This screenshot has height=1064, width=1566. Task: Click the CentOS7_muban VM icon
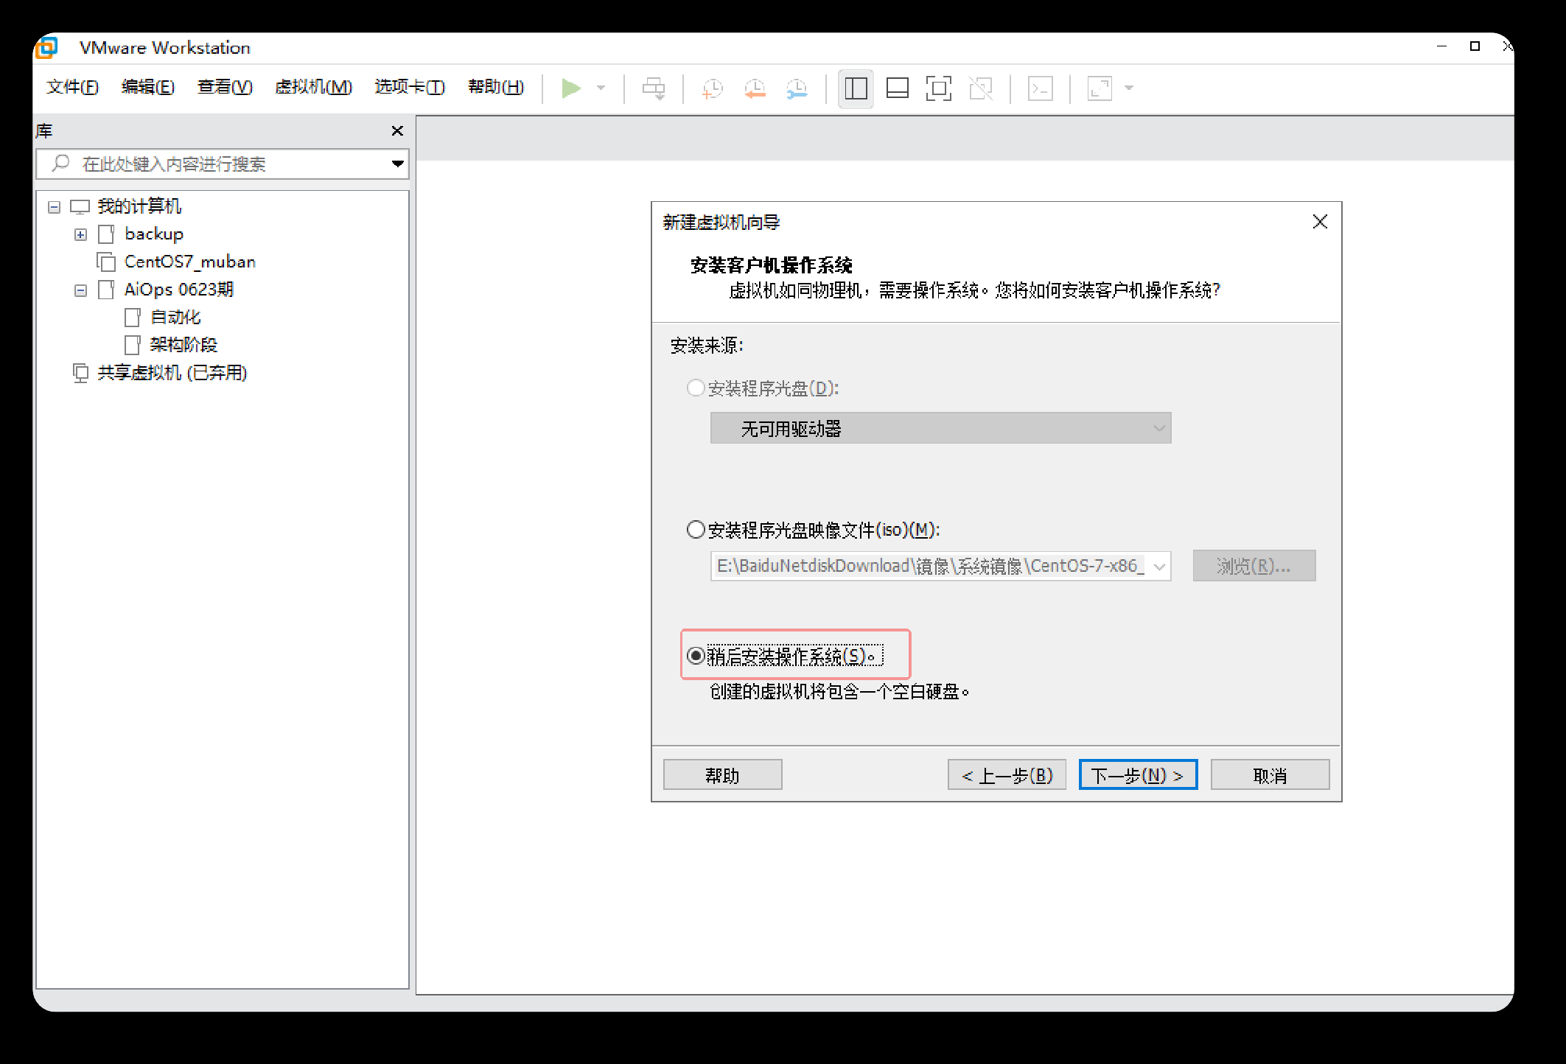point(106,262)
